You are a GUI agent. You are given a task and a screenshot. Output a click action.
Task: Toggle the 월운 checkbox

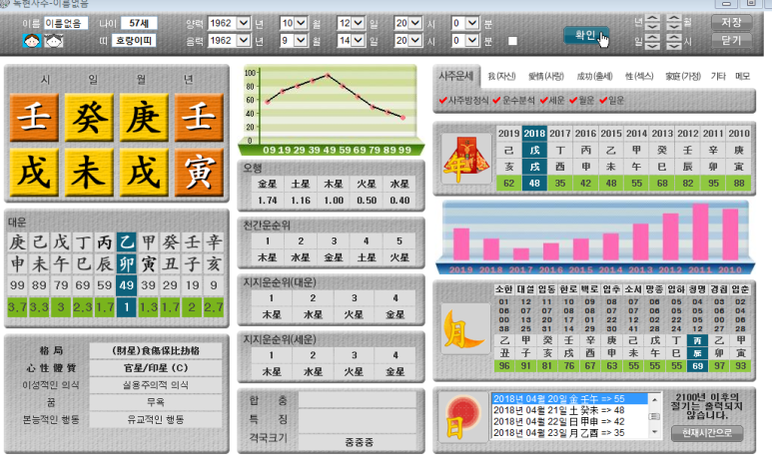573,101
